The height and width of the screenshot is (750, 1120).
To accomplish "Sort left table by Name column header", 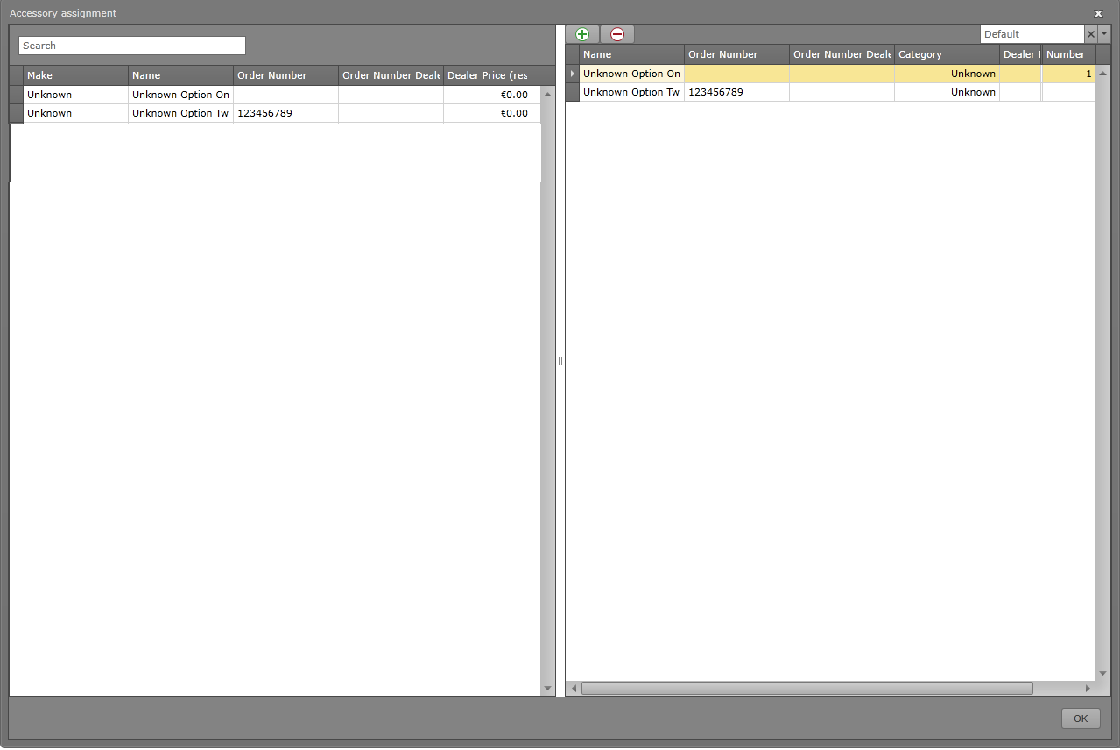I will pos(180,75).
